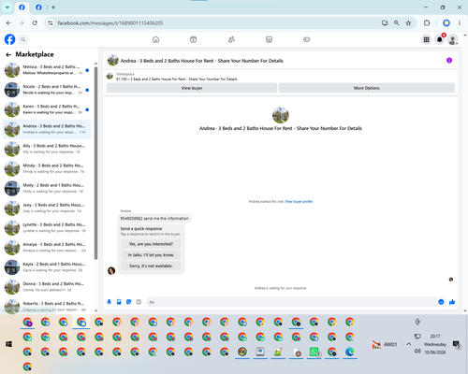
Task: Send a voice clip with microphone icon
Action: point(110,302)
